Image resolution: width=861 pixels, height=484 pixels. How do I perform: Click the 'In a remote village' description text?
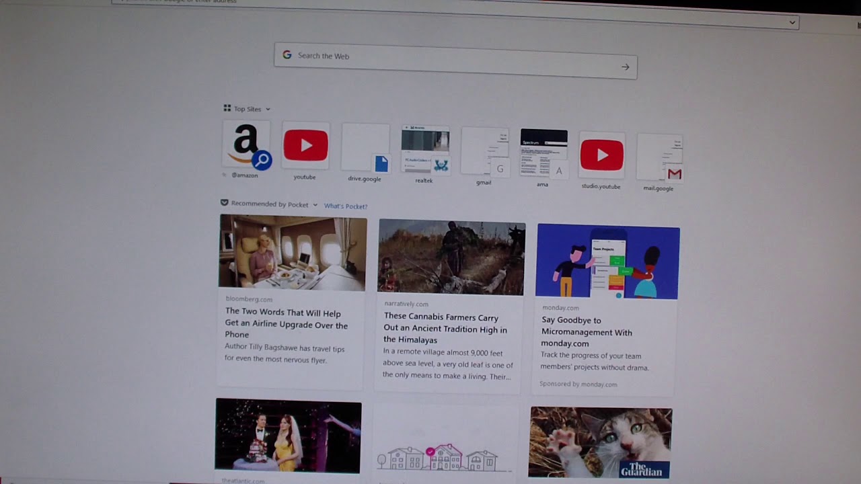point(448,364)
